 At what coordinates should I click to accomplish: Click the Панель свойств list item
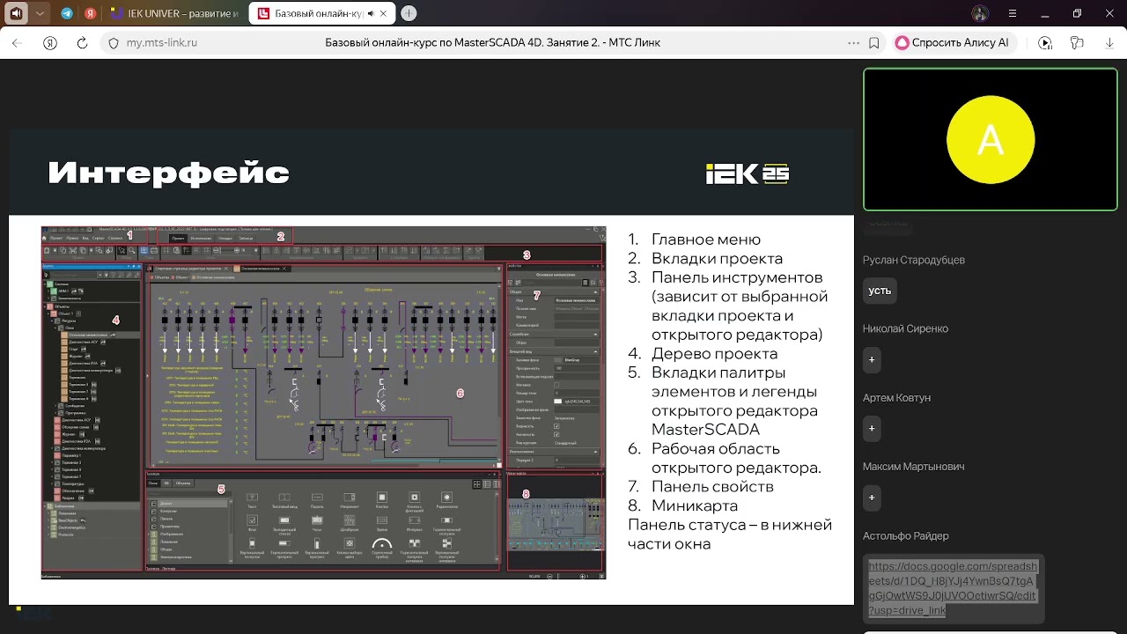point(712,487)
